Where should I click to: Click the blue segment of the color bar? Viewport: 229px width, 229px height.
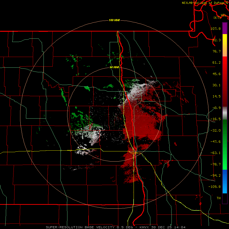click(x=225, y=181)
